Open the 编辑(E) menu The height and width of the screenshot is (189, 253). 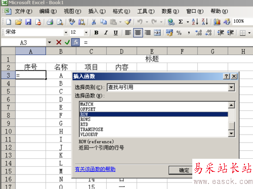pyautogui.click(x=48, y=12)
